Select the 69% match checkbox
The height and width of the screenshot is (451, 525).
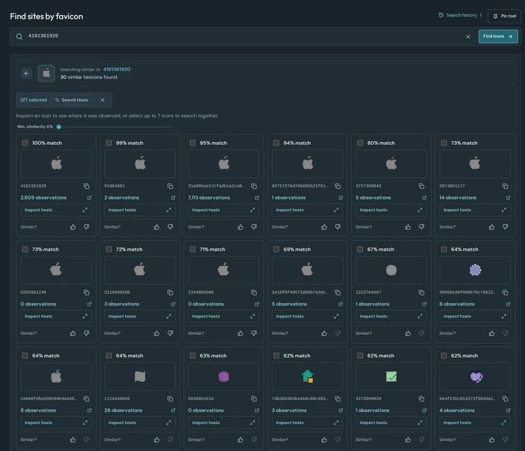(x=276, y=249)
